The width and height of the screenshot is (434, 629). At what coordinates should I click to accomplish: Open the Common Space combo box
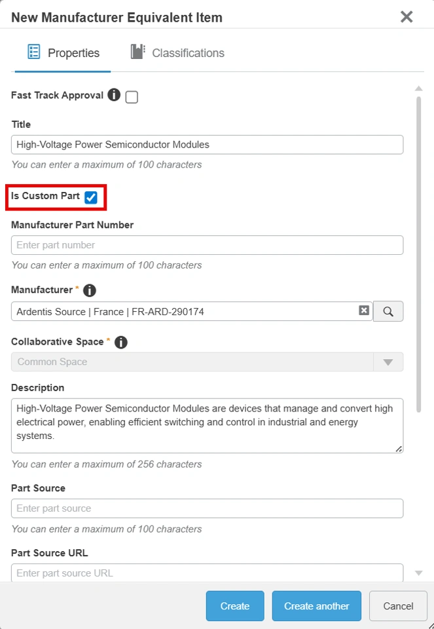(x=208, y=362)
